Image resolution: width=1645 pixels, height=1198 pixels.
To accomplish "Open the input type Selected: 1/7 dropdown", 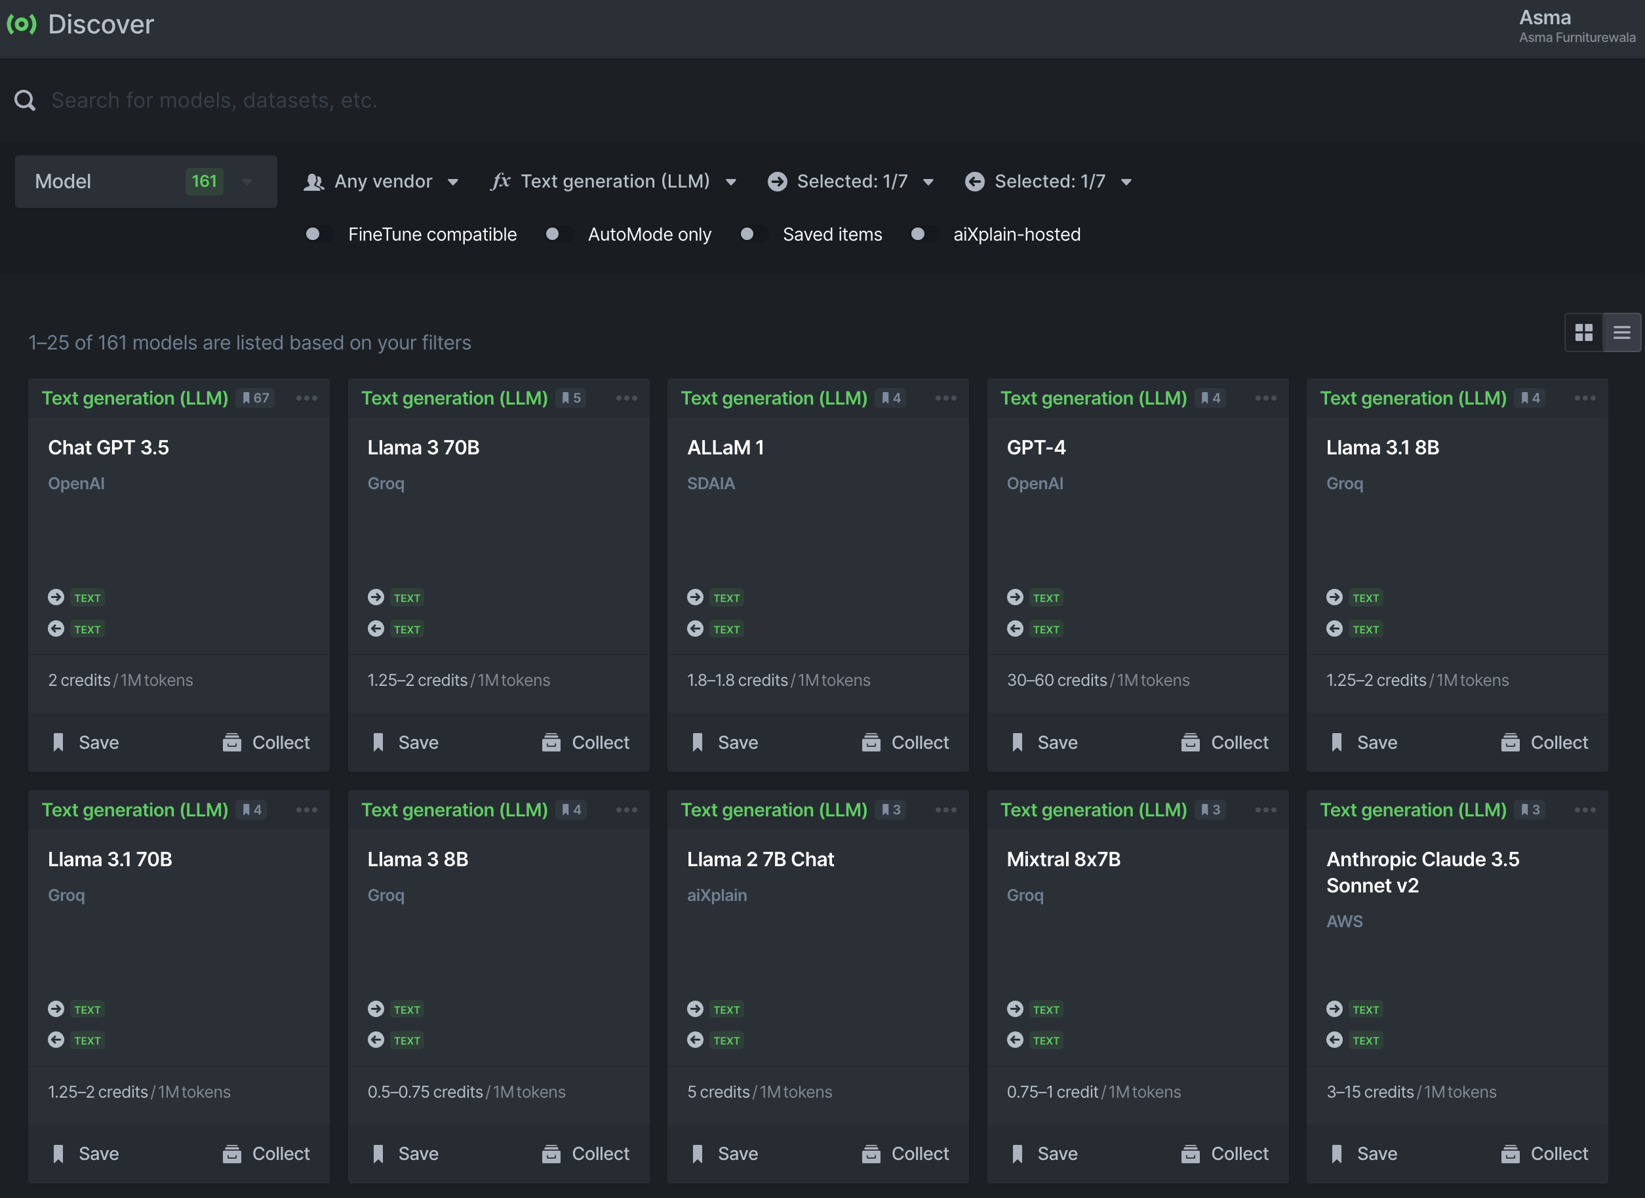I will (851, 181).
